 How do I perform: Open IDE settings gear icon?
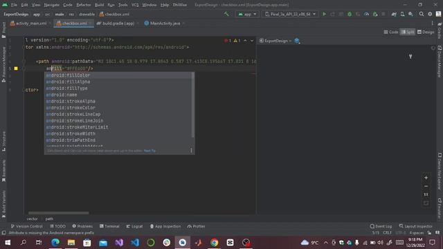click(x=430, y=14)
